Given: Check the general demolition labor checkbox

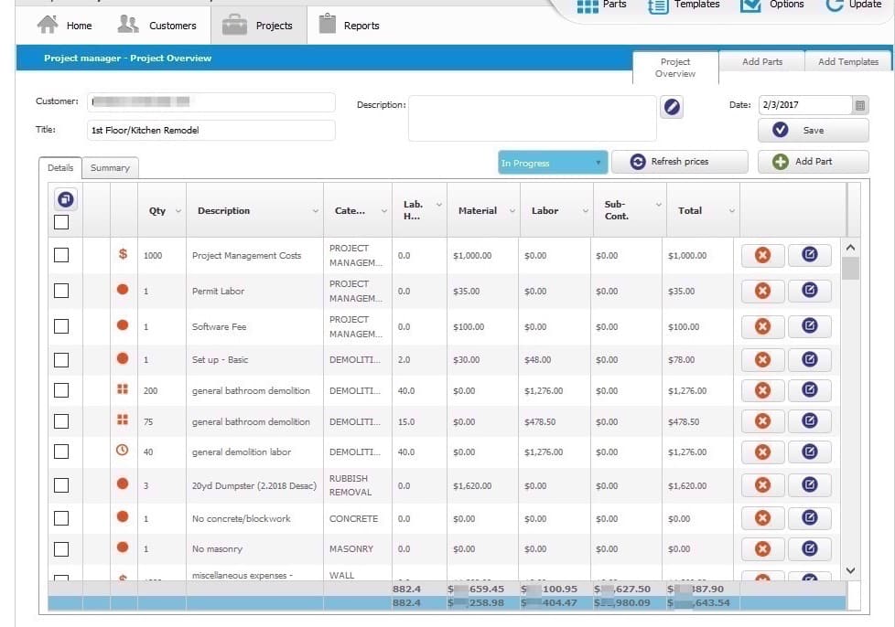Looking at the screenshot, I should [61, 452].
